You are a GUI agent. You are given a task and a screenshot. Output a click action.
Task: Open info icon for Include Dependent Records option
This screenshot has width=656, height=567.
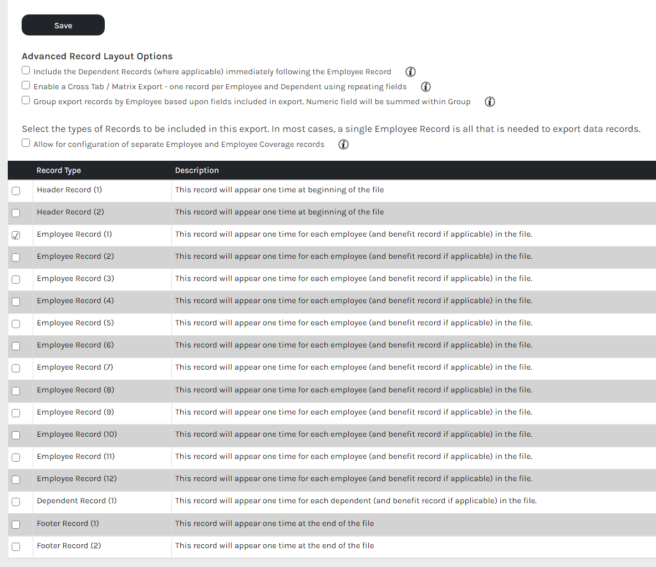click(x=410, y=72)
